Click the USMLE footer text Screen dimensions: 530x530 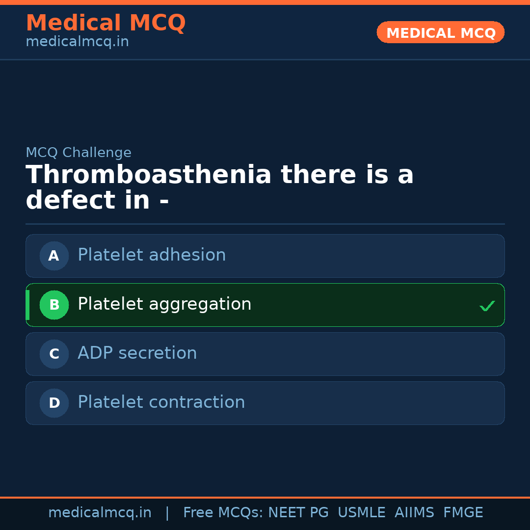[x=361, y=513]
